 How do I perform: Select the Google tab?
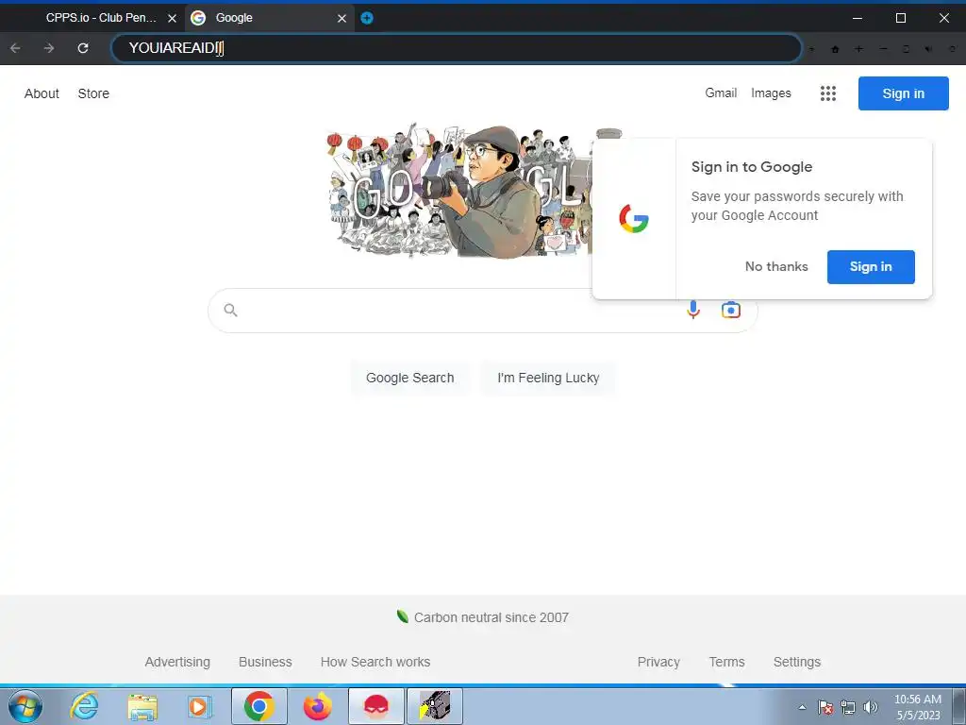(269, 18)
